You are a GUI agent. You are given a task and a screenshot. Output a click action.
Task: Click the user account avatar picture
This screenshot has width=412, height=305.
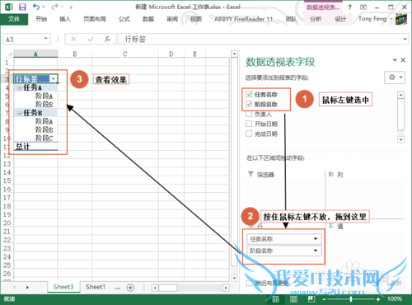pos(401,19)
